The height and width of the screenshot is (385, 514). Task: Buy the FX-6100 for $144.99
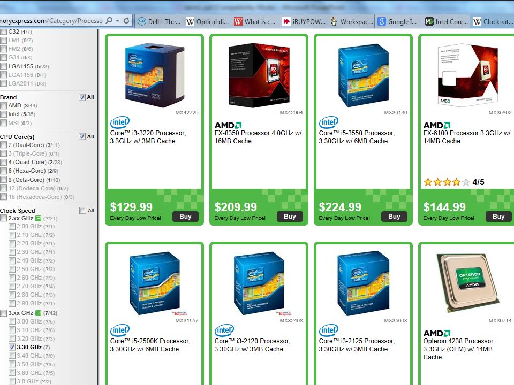point(498,217)
